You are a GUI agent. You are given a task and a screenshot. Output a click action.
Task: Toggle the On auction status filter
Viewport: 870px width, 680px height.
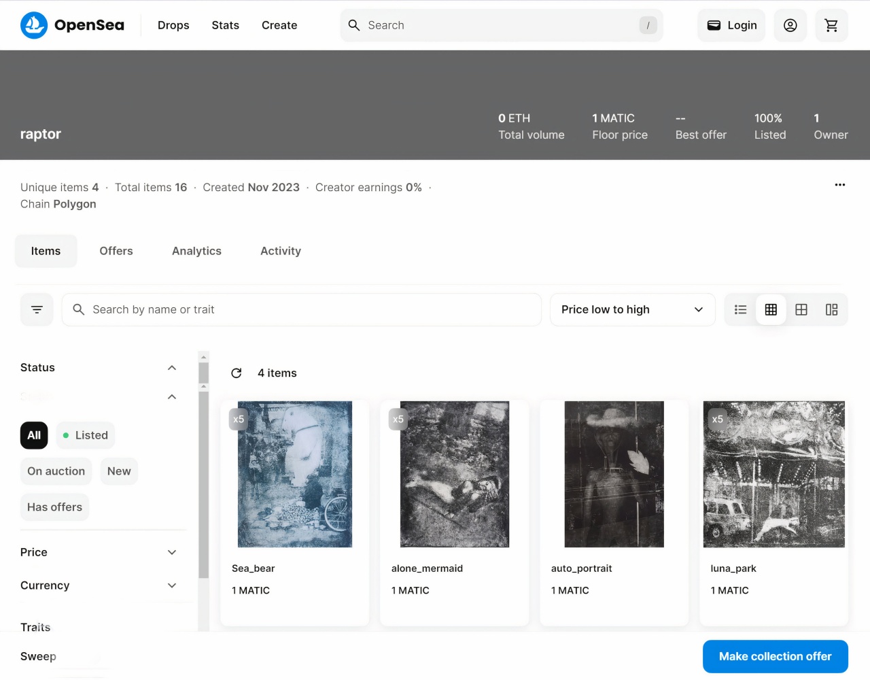[x=56, y=471]
